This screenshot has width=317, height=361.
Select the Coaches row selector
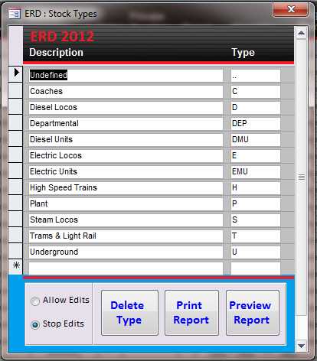coord(16,90)
